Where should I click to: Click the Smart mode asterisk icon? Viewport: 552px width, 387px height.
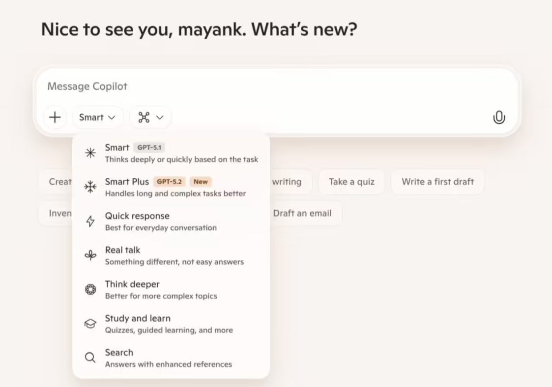[90, 153]
